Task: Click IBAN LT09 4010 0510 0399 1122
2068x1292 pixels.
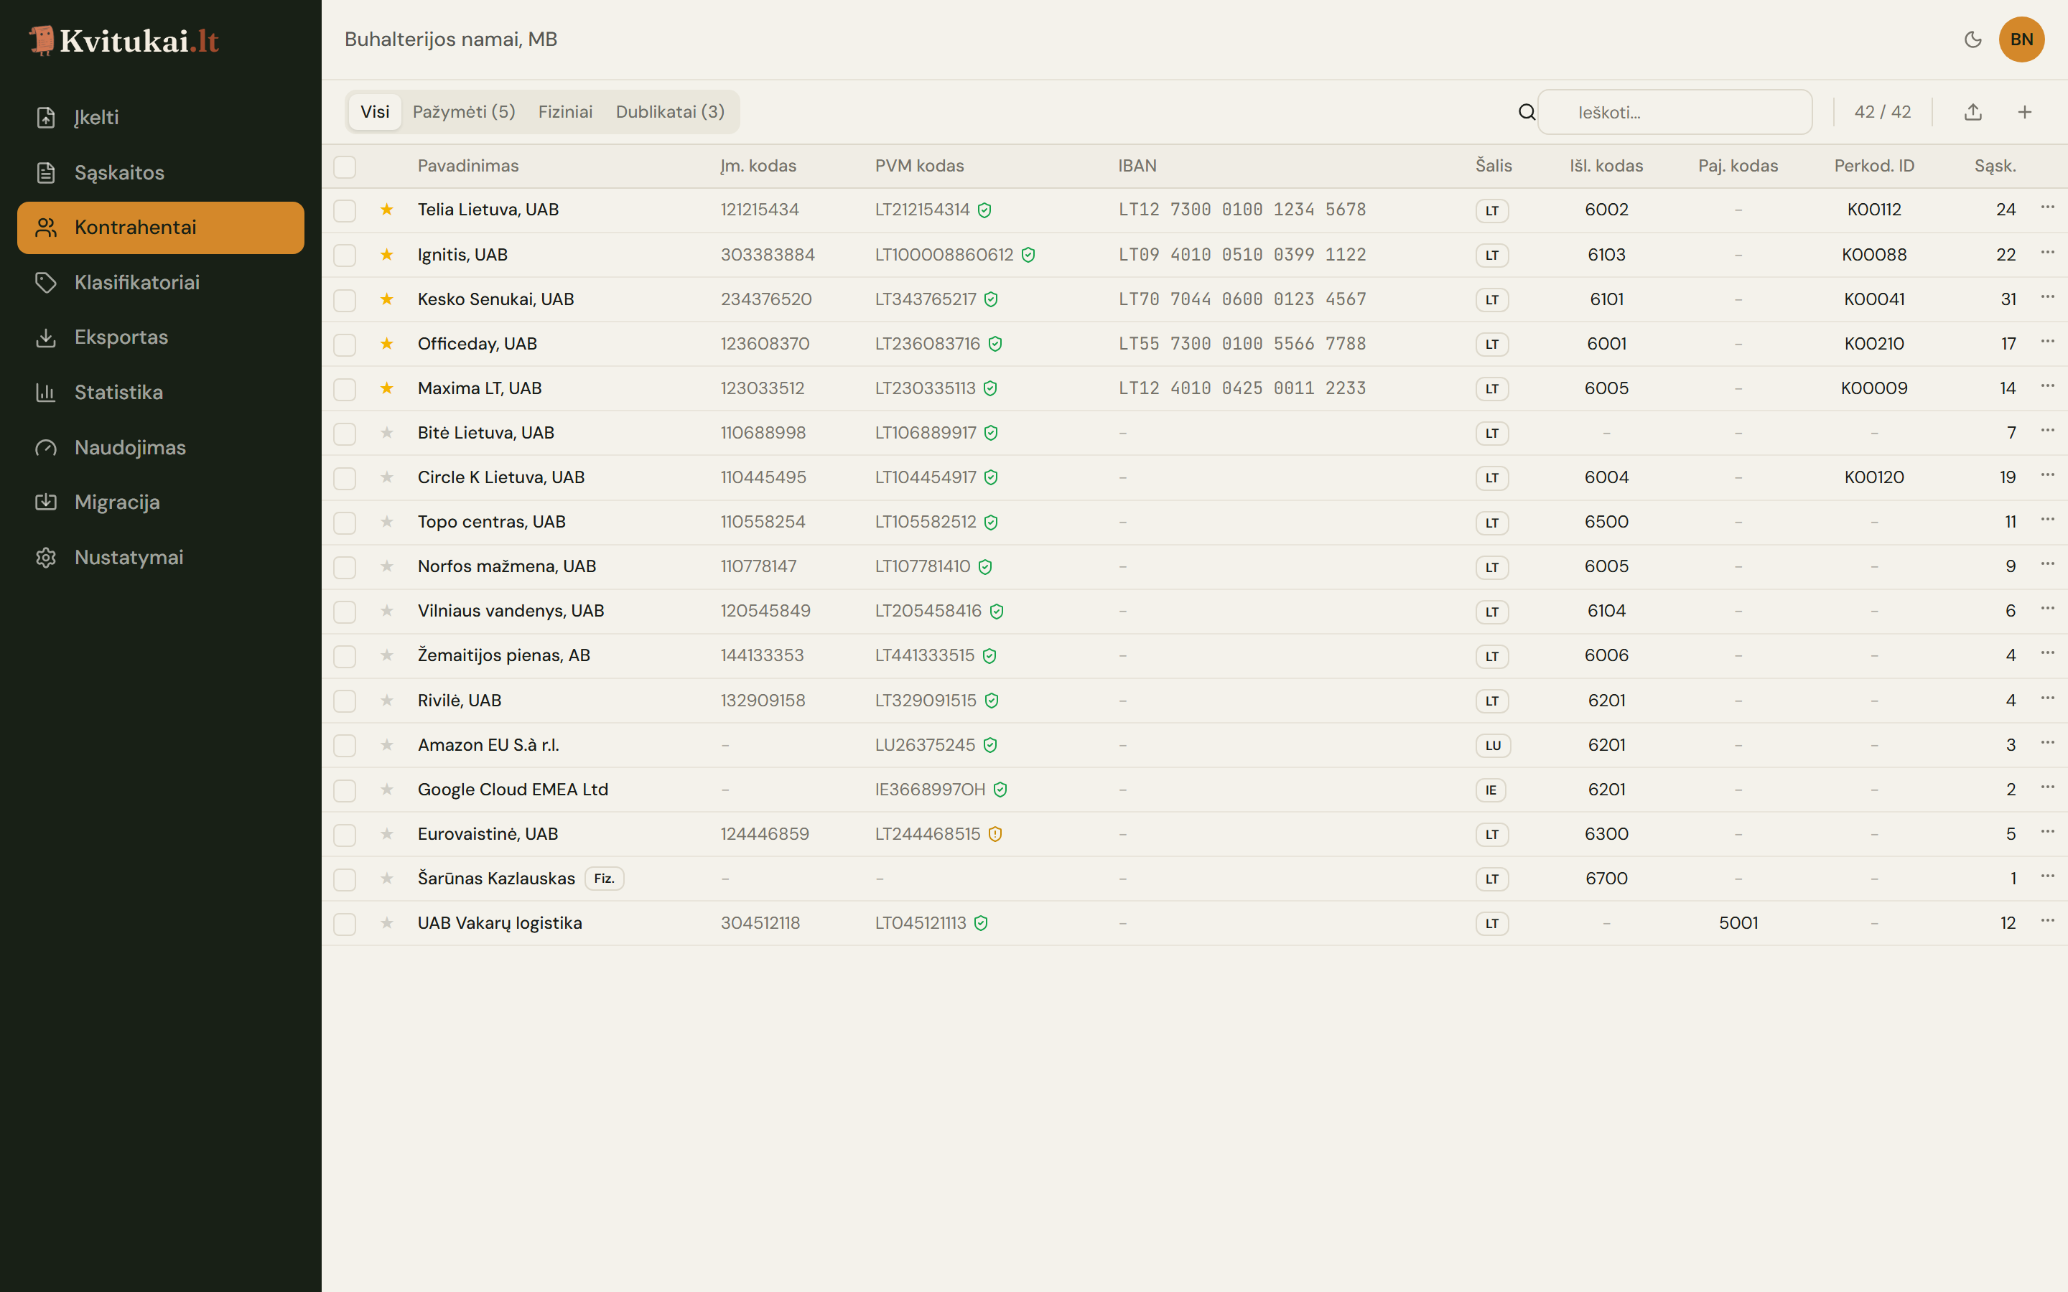Action: pos(1242,255)
